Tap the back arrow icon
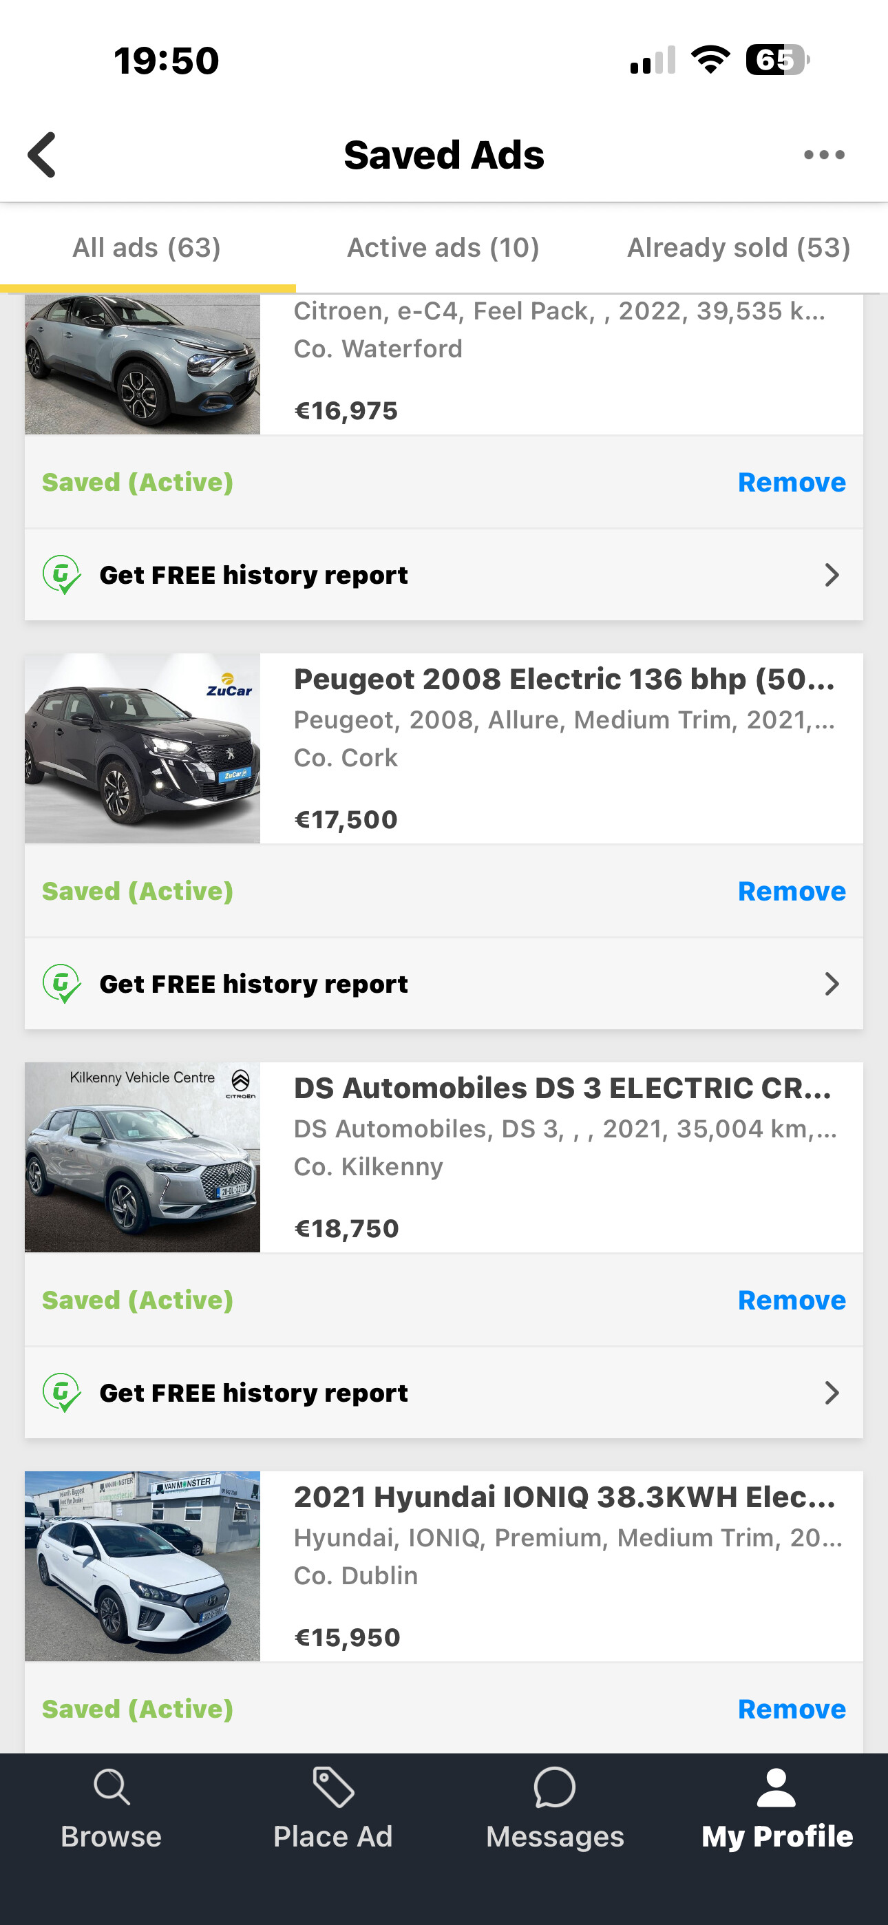This screenshot has width=888, height=1925. pyautogui.click(x=43, y=155)
